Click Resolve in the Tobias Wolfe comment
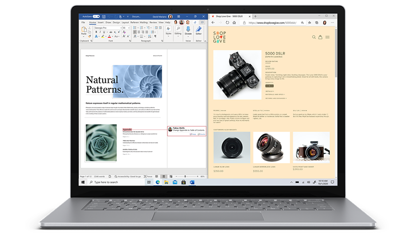415x236 pixels. coord(202,134)
